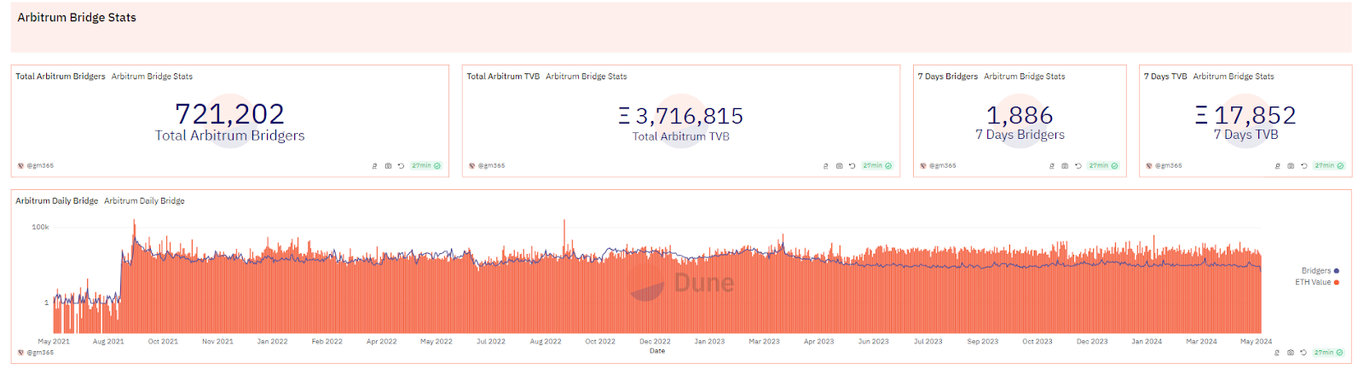The image size is (1364, 369).
Task: Open query link icon in 7 Days TVB card
Action: click(1277, 166)
